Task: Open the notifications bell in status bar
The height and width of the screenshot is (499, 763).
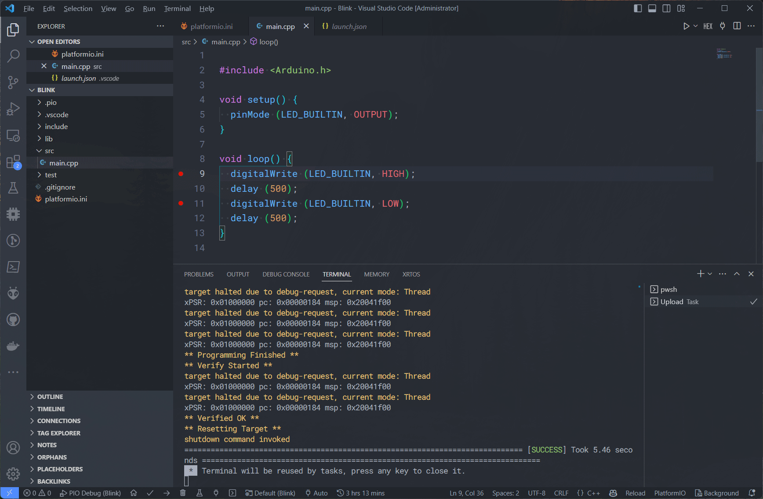Action: (x=752, y=493)
